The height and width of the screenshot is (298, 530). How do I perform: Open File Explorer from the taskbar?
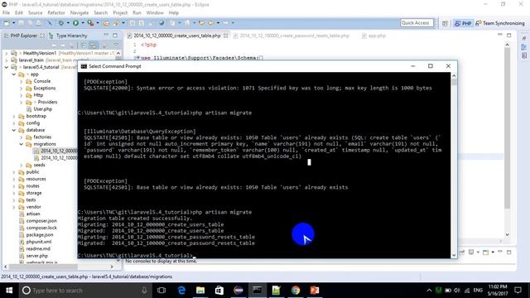pyautogui.click(x=200, y=291)
